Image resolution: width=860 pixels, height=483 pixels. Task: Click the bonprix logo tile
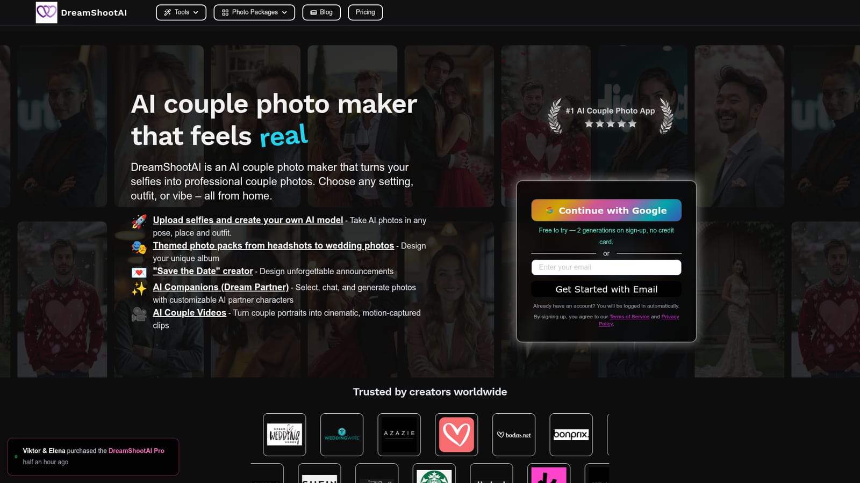[x=571, y=435]
